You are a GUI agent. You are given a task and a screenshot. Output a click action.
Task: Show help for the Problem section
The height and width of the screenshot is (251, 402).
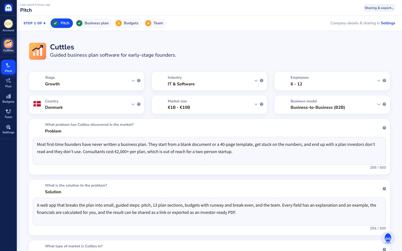tap(384, 128)
